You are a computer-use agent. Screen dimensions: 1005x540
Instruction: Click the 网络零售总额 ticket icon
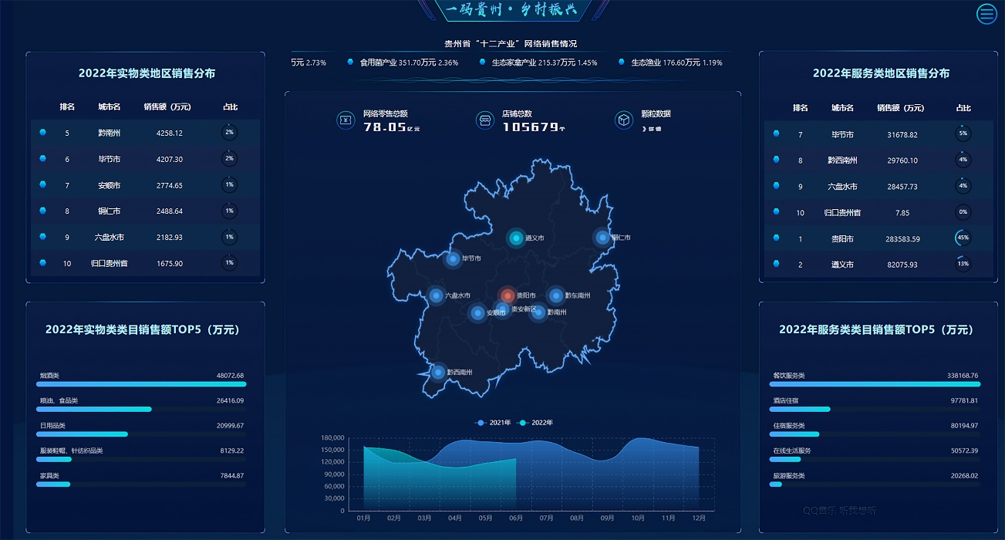point(346,120)
